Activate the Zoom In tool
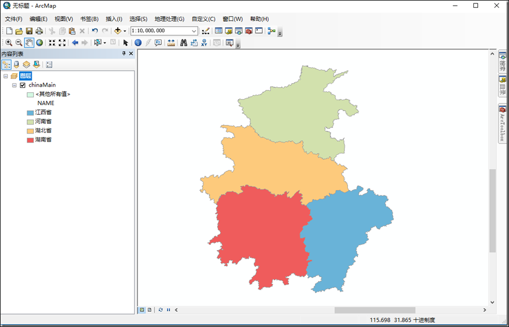Screen dimensions: 509x327 click(8, 42)
